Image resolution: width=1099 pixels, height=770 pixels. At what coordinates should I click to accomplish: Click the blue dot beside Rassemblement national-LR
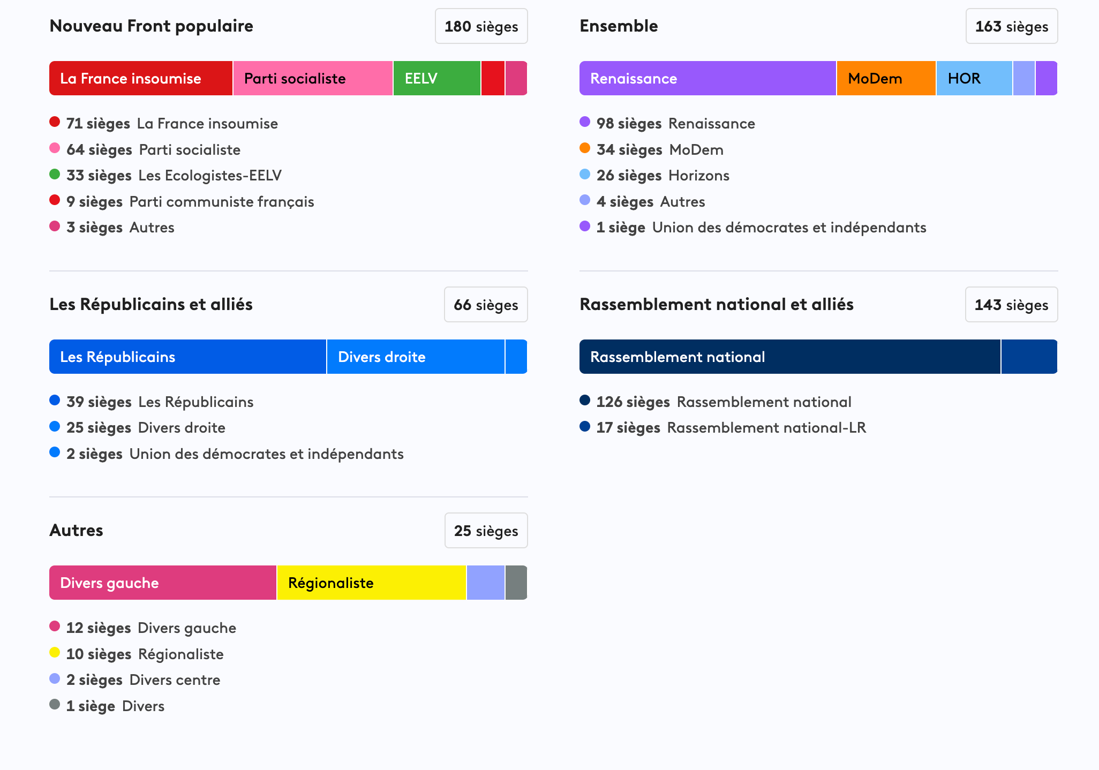tap(585, 426)
